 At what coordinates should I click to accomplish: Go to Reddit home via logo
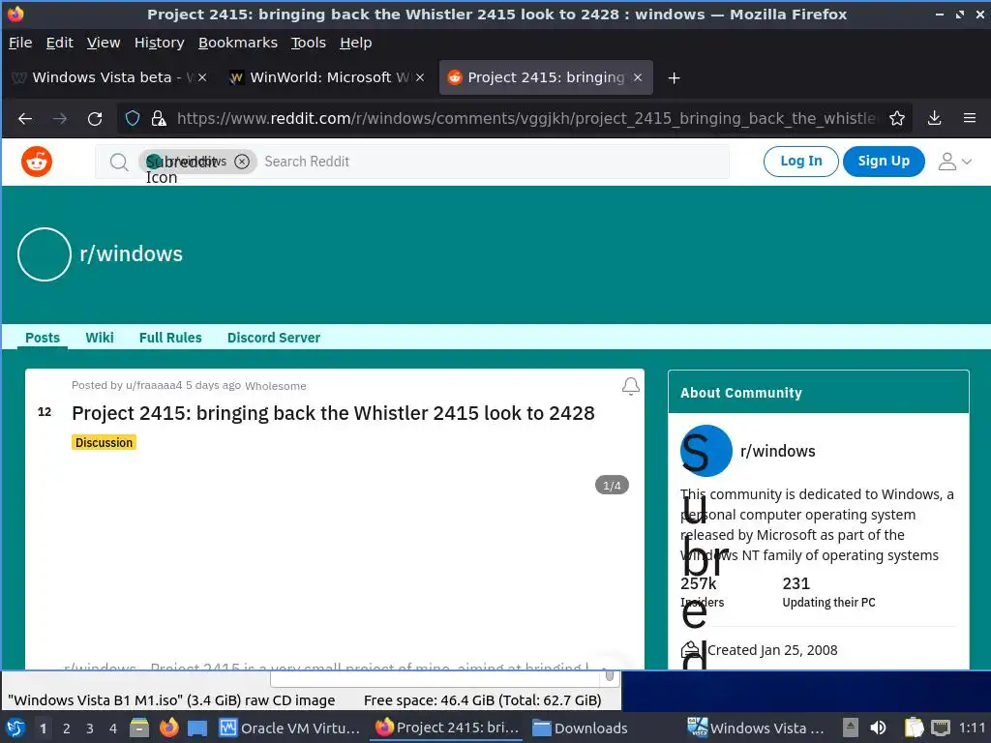tap(37, 162)
